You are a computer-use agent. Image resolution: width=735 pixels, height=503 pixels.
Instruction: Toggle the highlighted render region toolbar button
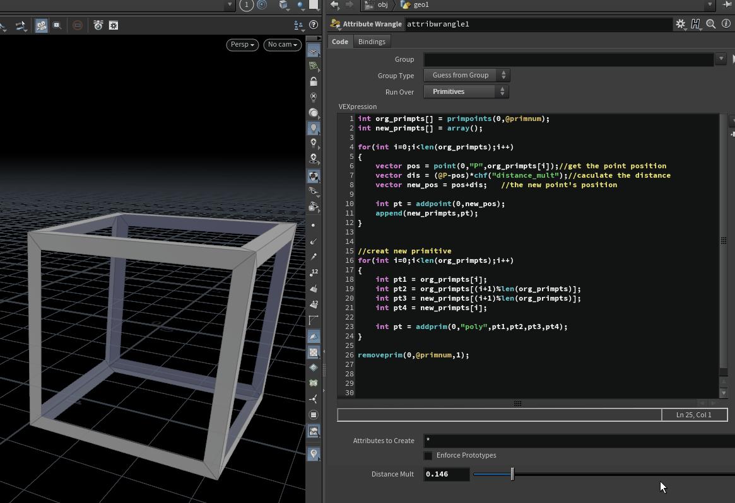click(41, 25)
